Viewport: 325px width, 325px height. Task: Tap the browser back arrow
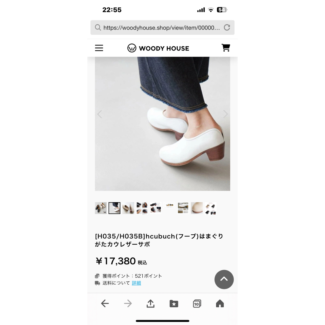[105, 303]
